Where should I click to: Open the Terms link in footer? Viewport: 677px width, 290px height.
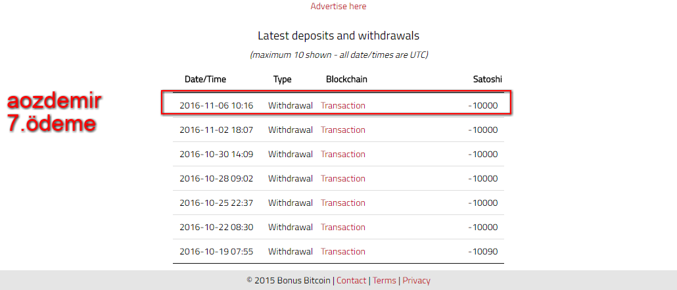click(x=385, y=281)
